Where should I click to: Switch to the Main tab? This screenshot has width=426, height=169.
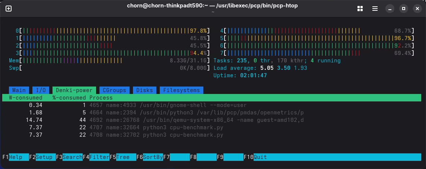coord(19,90)
